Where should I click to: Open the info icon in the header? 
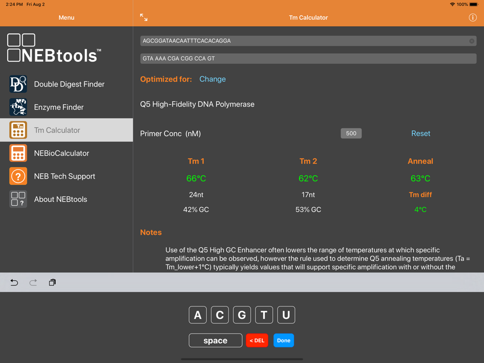[472, 17]
